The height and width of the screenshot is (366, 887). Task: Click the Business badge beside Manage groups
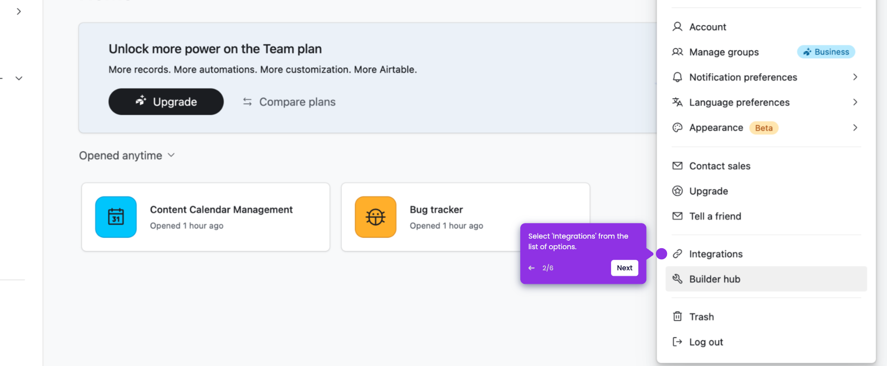coord(826,52)
